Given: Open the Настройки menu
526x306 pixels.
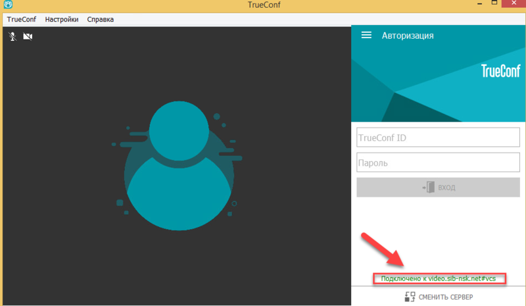Looking at the screenshot, I should pos(62,19).
